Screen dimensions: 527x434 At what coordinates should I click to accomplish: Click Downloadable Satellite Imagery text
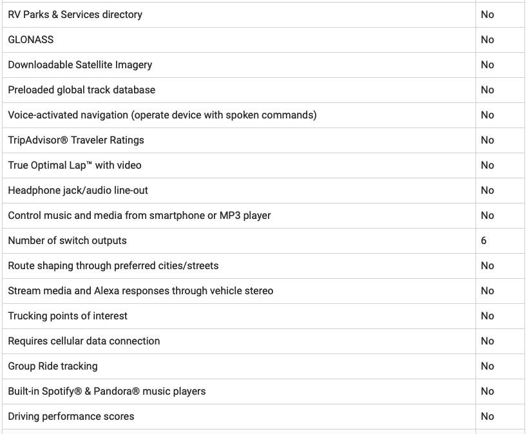pos(80,65)
